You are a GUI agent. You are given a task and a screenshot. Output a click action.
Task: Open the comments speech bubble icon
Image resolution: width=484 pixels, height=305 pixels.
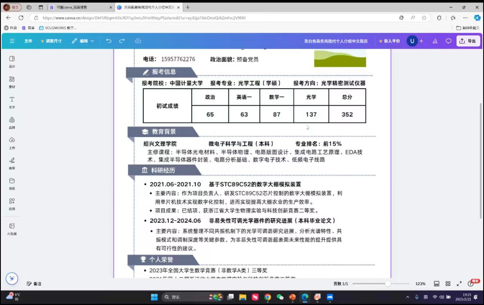tap(448, 41)
